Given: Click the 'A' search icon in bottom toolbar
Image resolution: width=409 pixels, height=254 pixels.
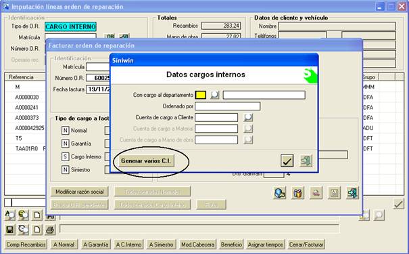Looking at the screenshot, I should click(x=10, y=215).
